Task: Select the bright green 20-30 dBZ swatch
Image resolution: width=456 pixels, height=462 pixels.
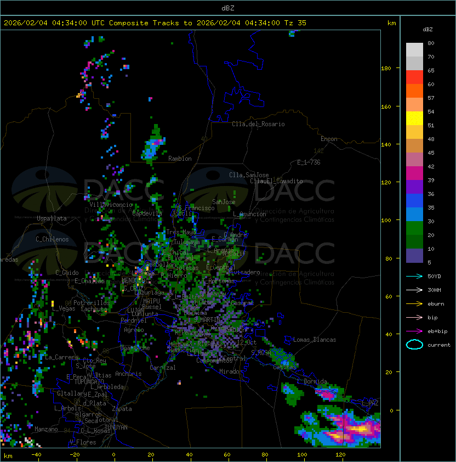Action: (414, 228)
